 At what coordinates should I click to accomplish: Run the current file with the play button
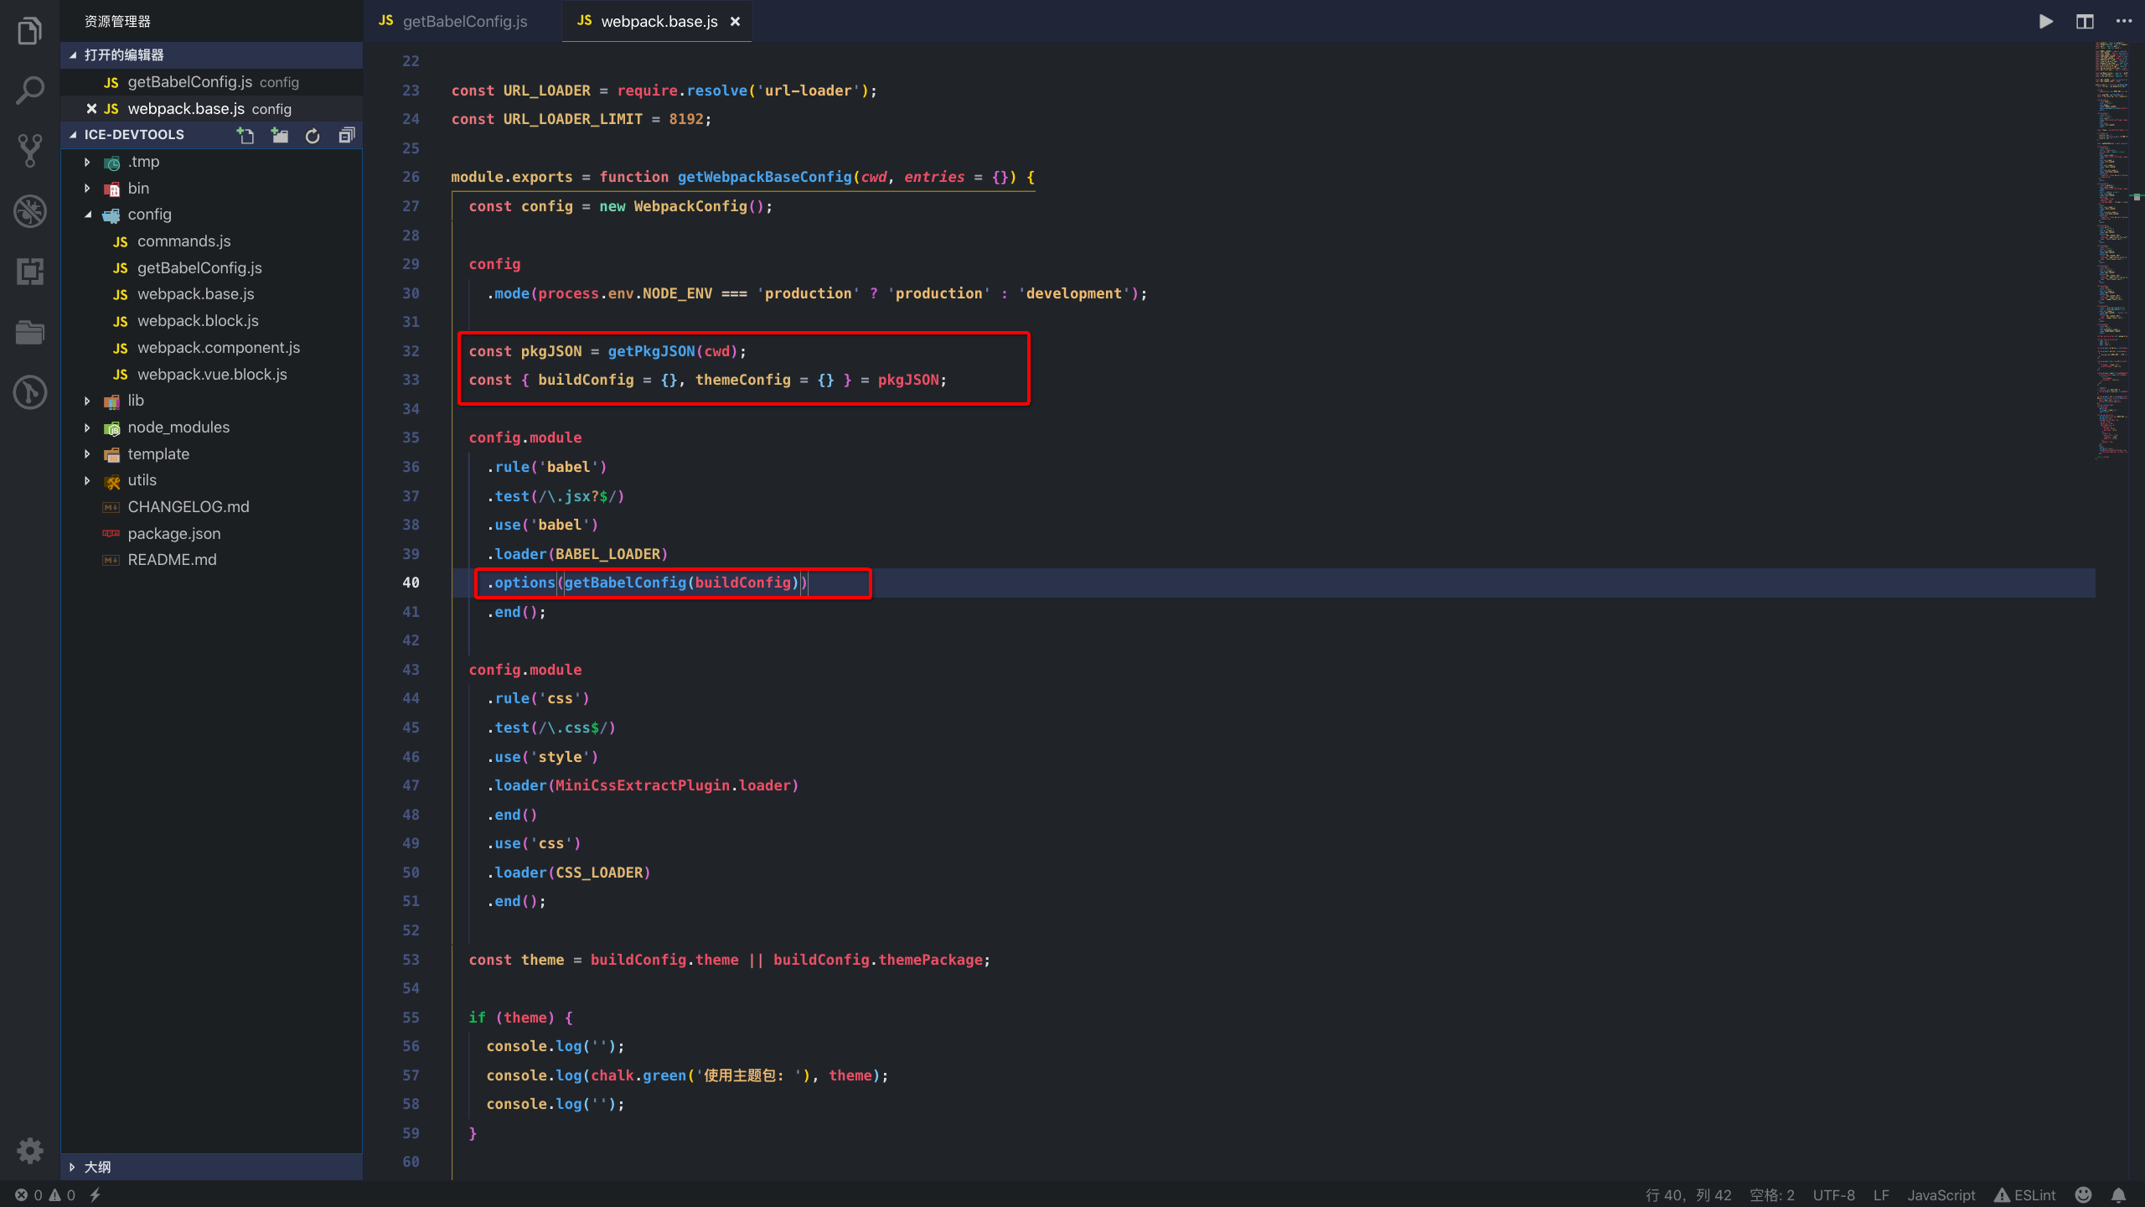pyautogui.click(x=2044, y=21)
